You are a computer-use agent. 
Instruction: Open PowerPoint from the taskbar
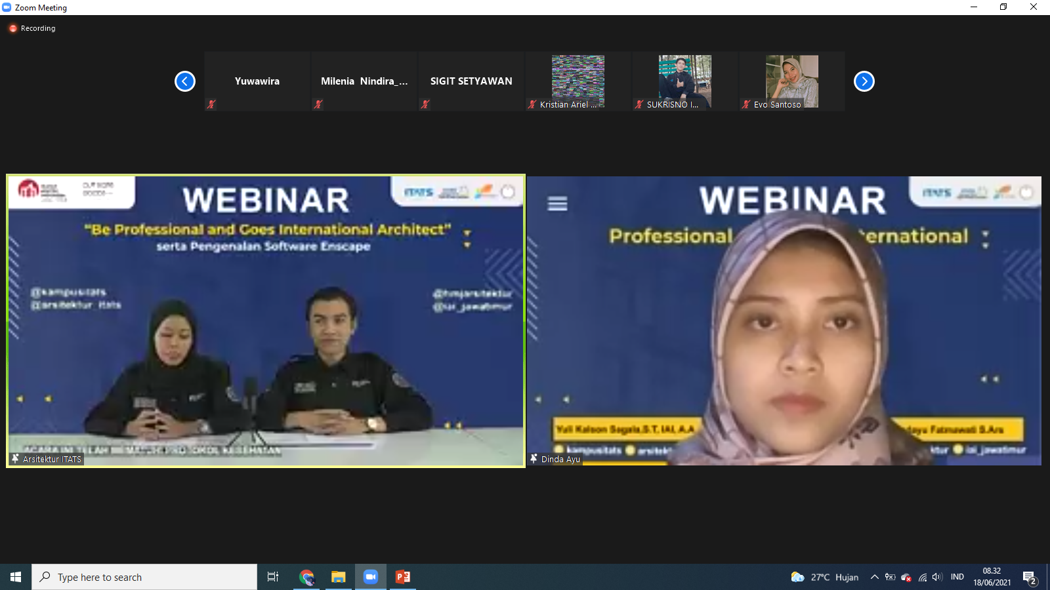click(402, 577)
